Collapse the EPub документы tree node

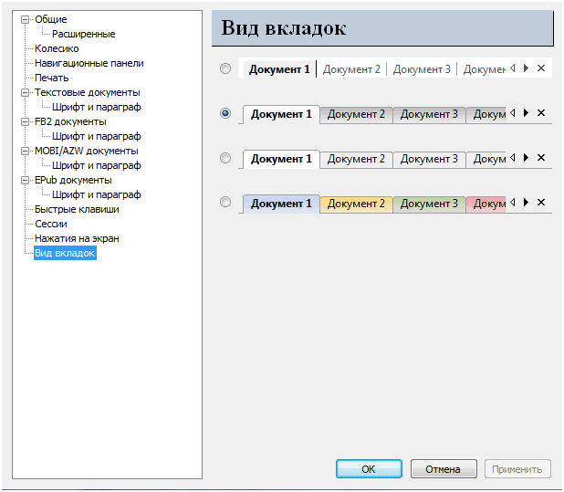pyautogui.click(x=25, y=180)
